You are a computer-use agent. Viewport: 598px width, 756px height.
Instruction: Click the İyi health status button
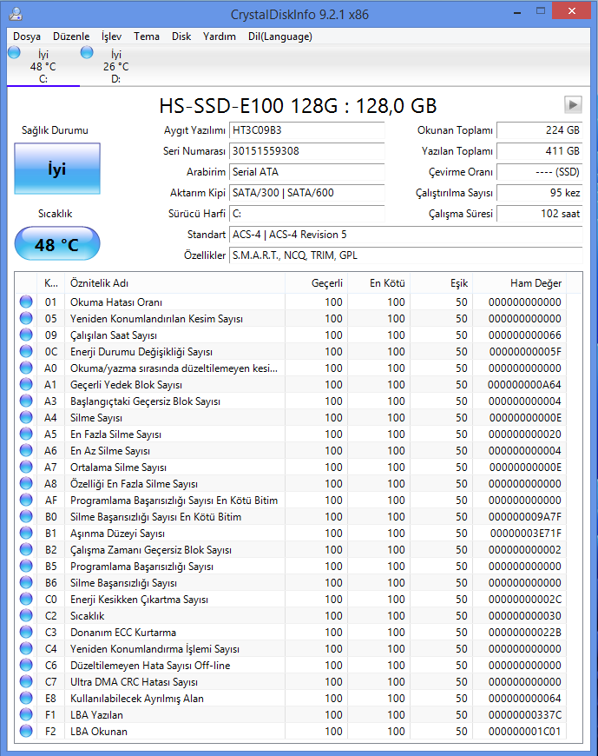point(57,169)
